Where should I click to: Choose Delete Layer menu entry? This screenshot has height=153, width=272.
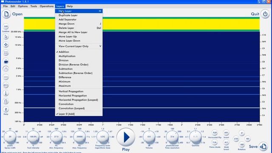click(x=79, y=28)
